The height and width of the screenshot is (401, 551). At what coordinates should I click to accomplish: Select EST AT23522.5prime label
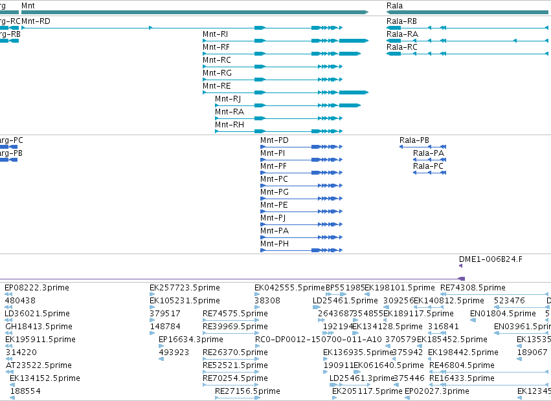(x=39, y=365)
